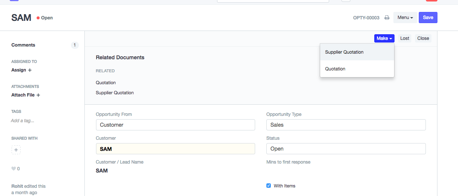Viewport: 458px width, 196px height.
Task: Click the Save button
Action: tap(428, 18)
